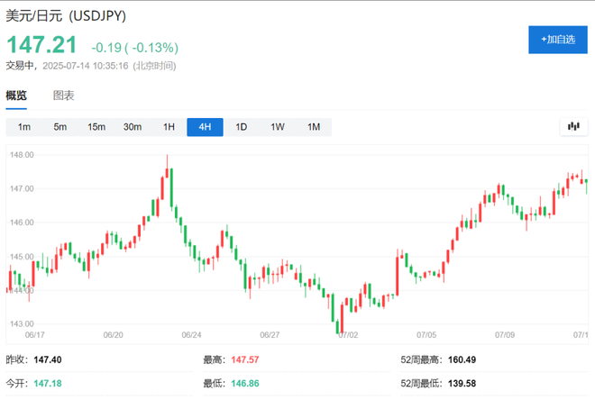
Task: Set chart to 1D daily interval
Action: pos(241,127)
